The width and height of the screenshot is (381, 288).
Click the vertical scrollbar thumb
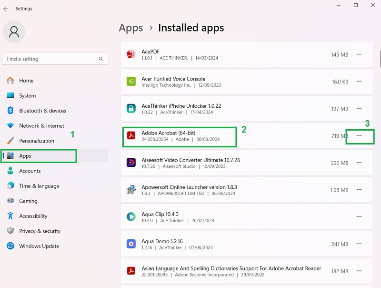(x=380, y=59)
